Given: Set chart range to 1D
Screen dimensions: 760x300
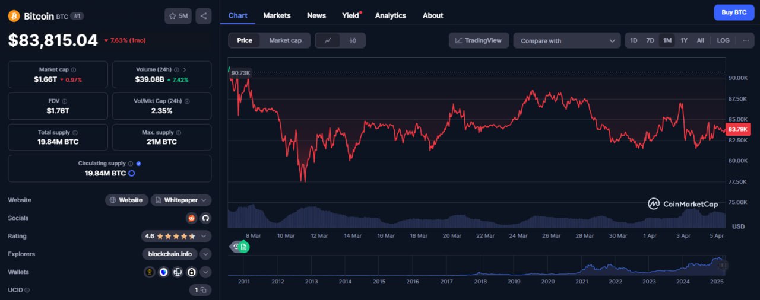Looking at the screenshot, I should click(x=634, y=40).
